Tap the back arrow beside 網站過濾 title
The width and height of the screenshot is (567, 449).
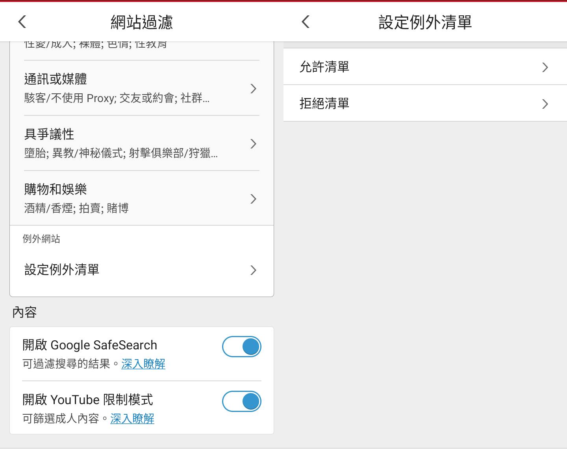pyautogui.click(x=22, y=22)
